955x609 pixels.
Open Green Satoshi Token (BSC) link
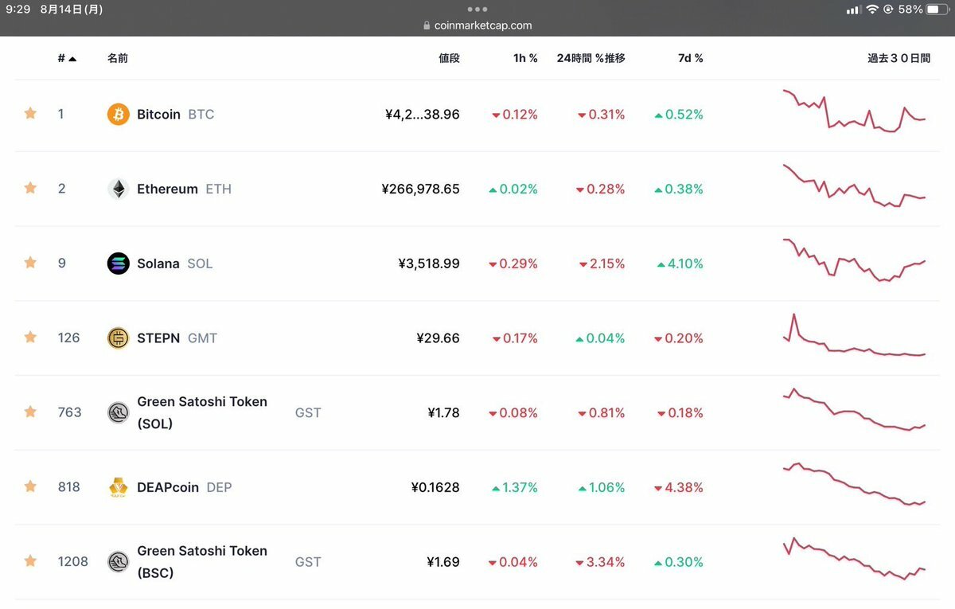coord(202,561)
